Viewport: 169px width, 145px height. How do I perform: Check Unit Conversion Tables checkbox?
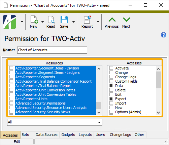pos(11,94)
